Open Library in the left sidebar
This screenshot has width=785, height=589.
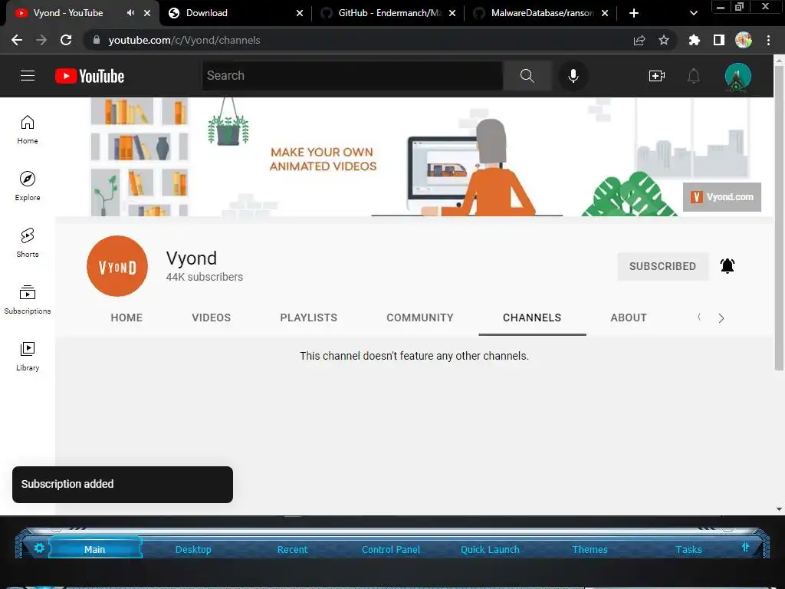tap(28, 356)
